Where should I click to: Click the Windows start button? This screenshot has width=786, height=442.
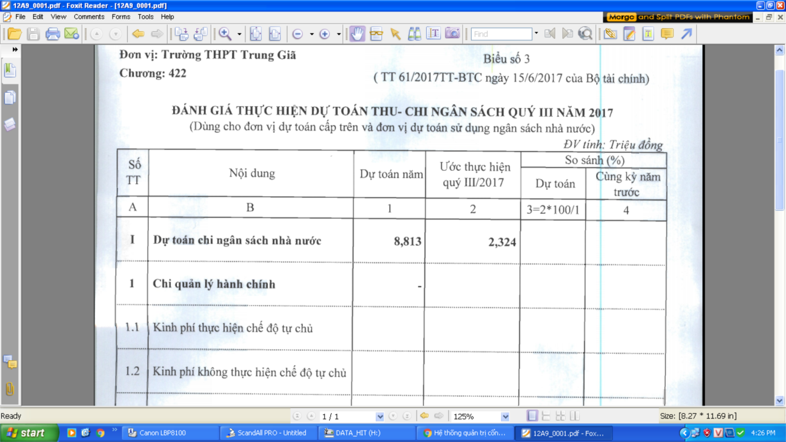tap(26, 433)
